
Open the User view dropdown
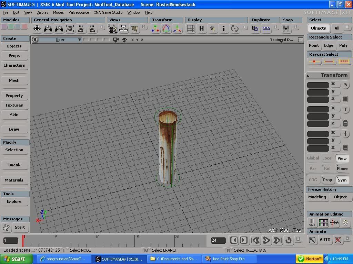(x=60, y=40)
